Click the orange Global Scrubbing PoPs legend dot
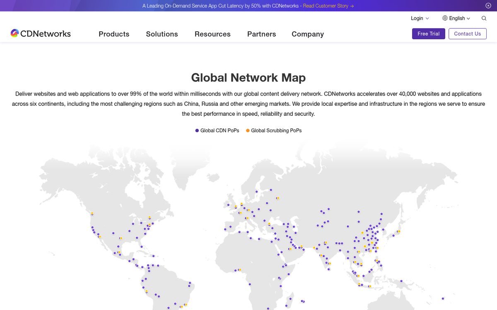This screenshot has height=310, width=497. click(248, 131)
